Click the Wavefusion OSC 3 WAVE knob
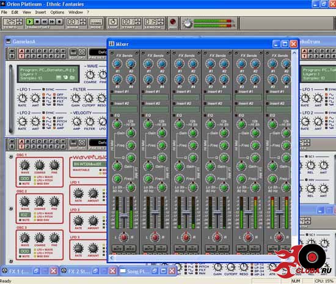336x284 pixels. point(25,238)
